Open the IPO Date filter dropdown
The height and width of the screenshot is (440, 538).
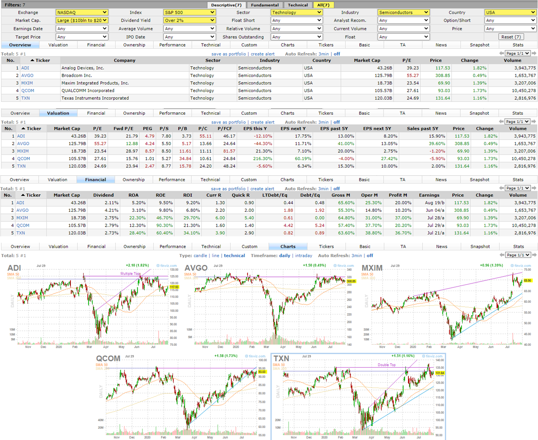[190, 37]
